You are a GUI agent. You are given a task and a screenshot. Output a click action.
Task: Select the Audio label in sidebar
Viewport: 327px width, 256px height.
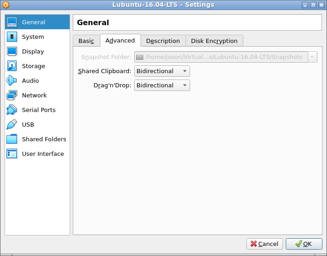30,80
